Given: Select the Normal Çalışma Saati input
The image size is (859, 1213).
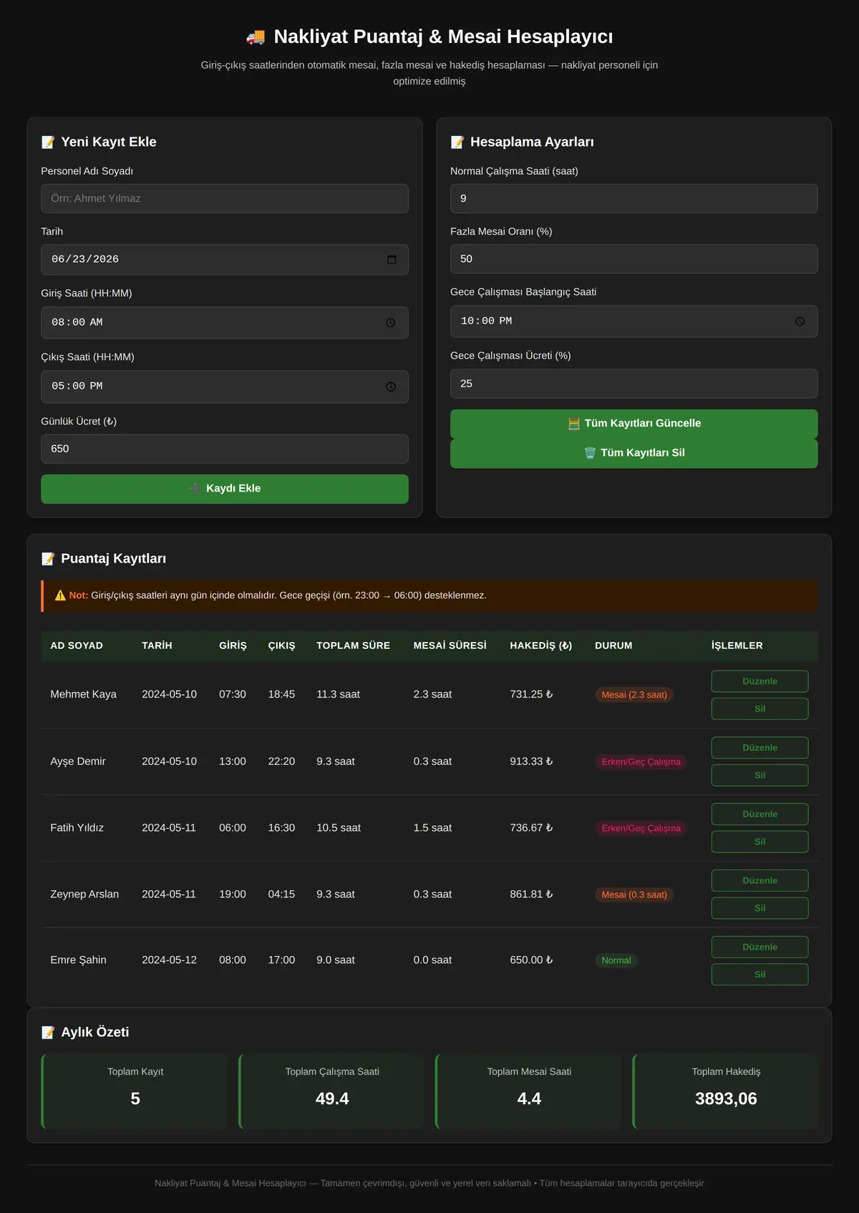Looking at the screenshot, I should pyautogui.click(x=634, y=198).
